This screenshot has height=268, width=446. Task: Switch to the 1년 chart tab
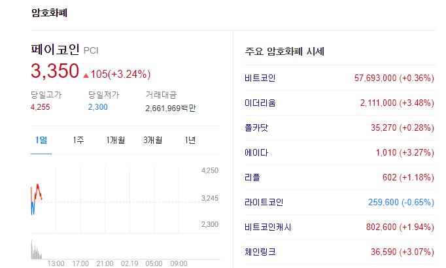190,140
